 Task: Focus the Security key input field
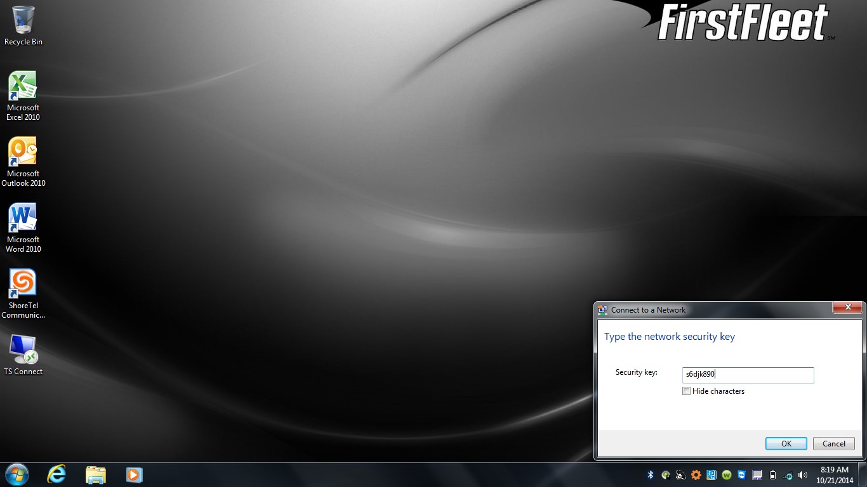coord(748,375)
